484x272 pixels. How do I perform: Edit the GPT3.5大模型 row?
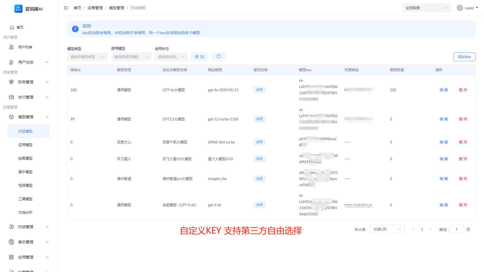click(444, 119)
